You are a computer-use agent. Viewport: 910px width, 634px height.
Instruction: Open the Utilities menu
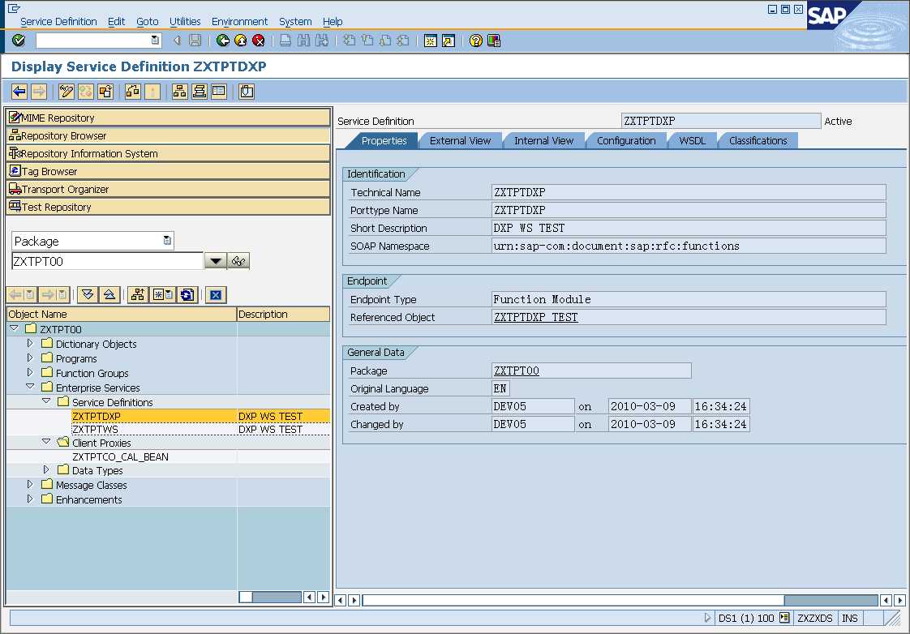click(185, 21)
